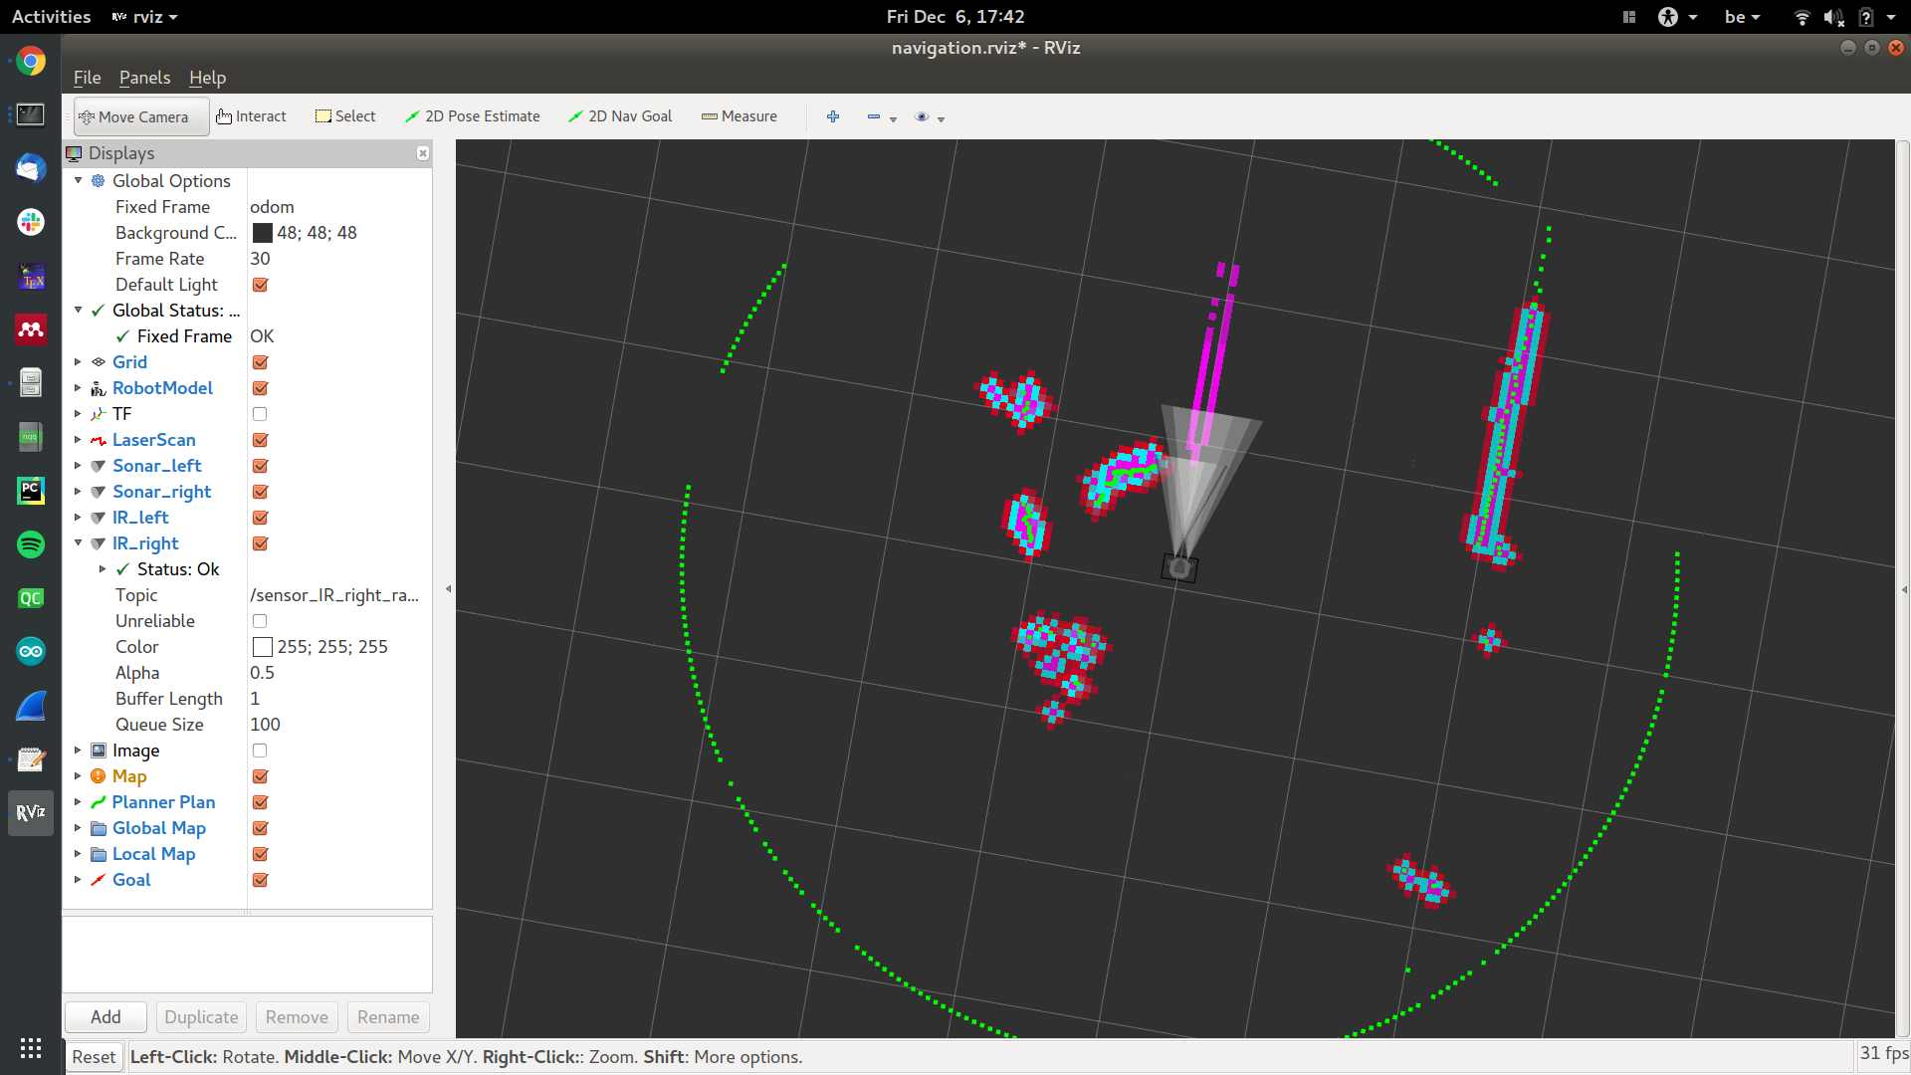Open Google Chrome from the dock
Viewport: 1911px width, 1075px height.
[x=31, y=62]
